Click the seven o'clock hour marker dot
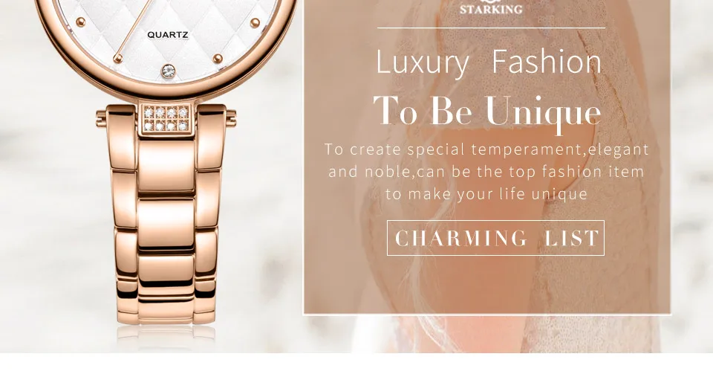Screen dimensions: 713x374 point(118,58)
